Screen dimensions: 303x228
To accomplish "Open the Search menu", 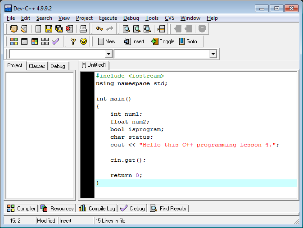I will point(44,18).
